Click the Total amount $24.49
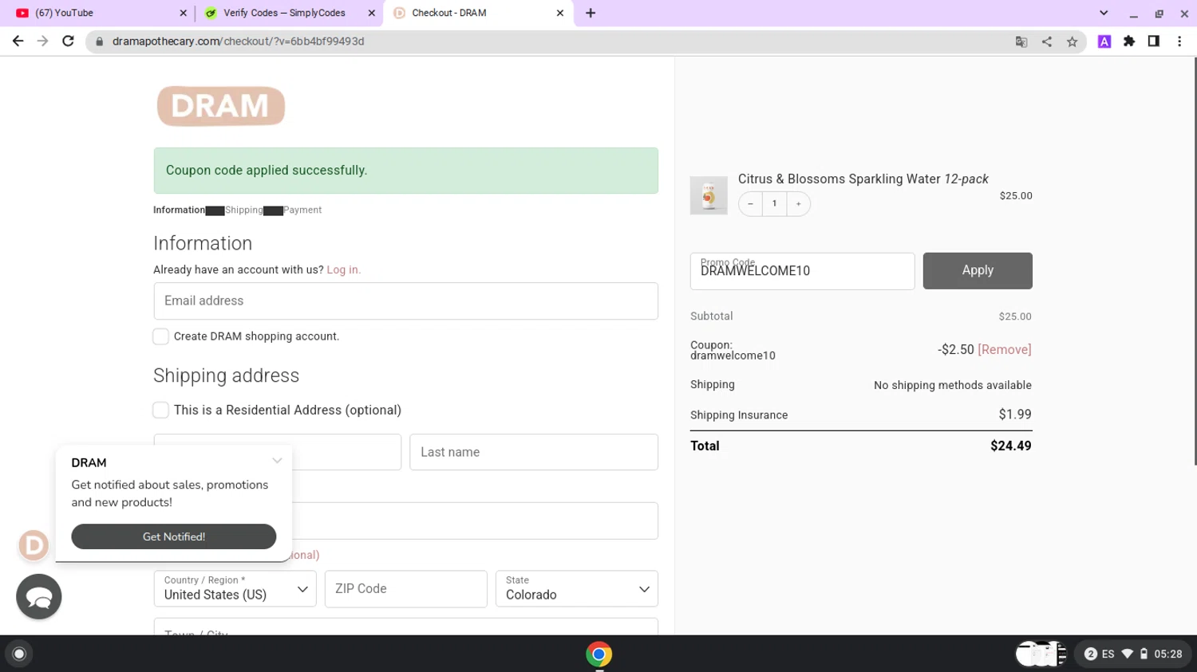 click(1010, 446)
